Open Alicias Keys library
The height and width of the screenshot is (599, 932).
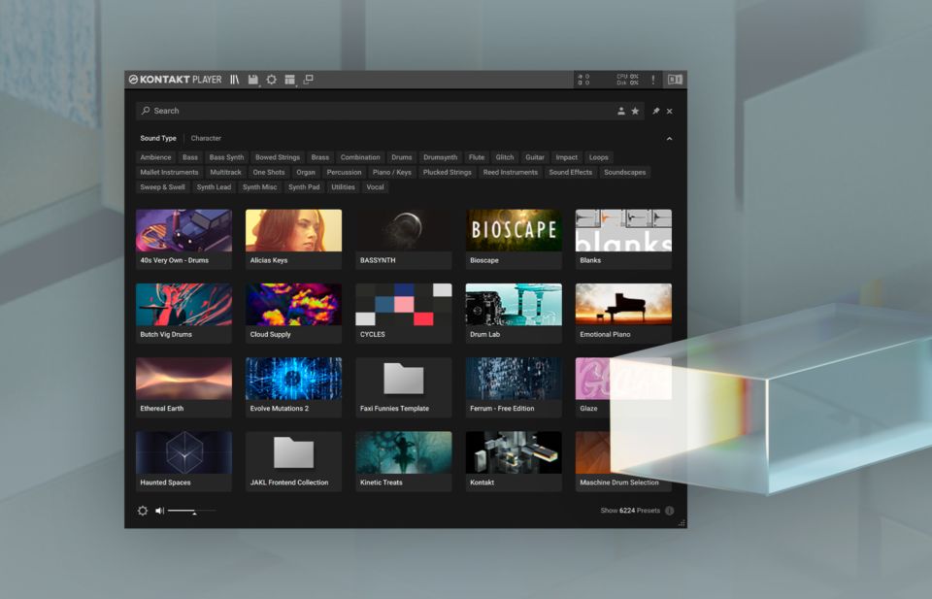(293, 239)
